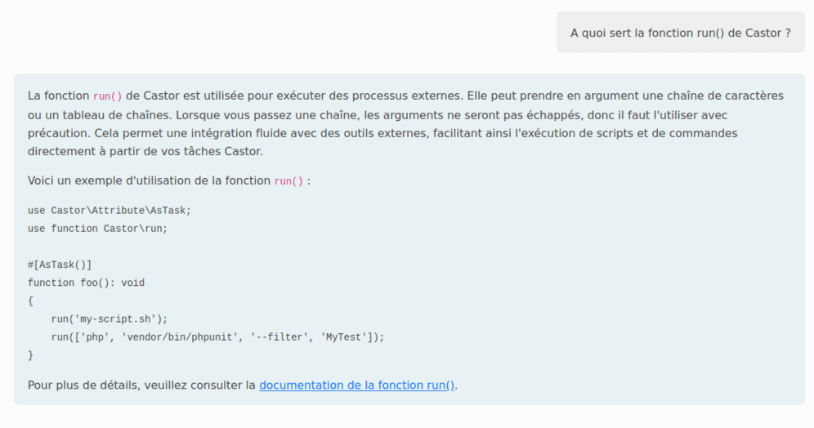Click inline code run() in the first paragraph
The image size is (814, 428).
click(x=108, y=96)
